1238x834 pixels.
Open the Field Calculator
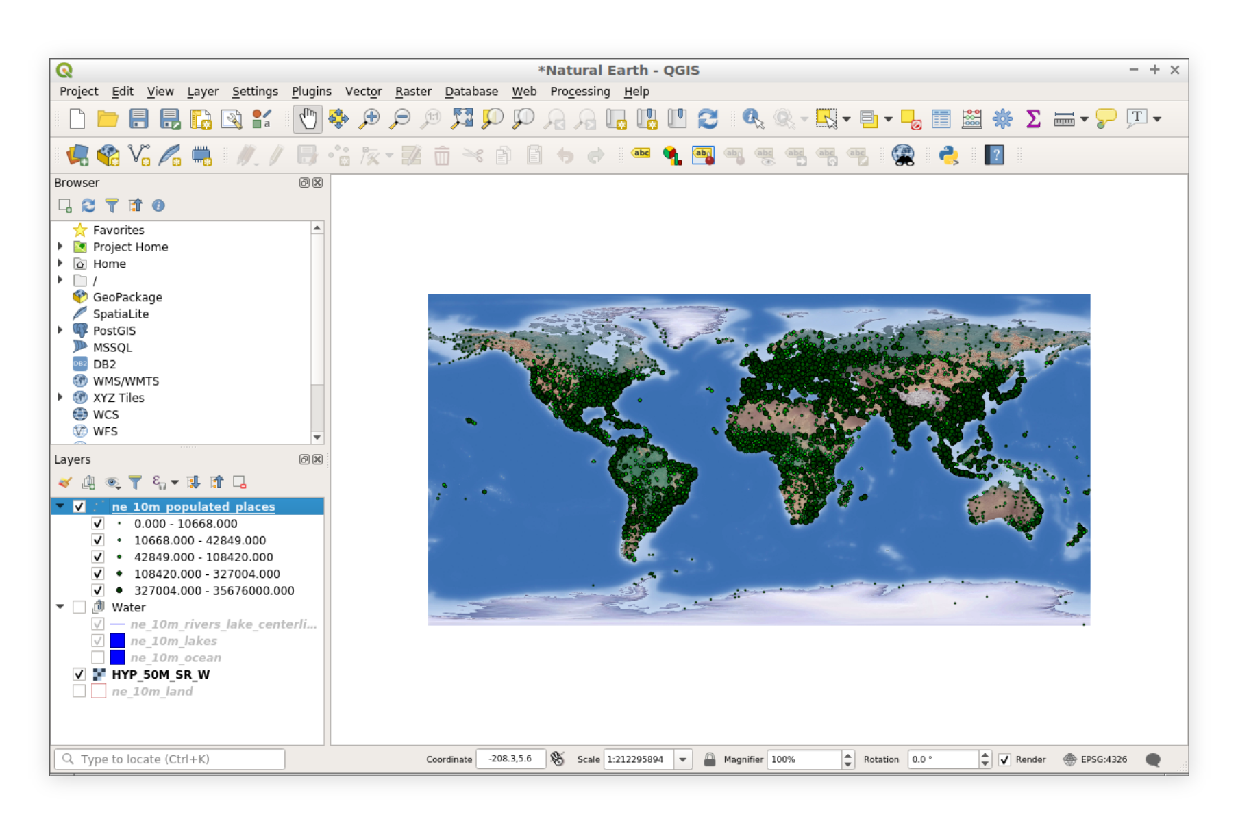[x=971, y=118]
